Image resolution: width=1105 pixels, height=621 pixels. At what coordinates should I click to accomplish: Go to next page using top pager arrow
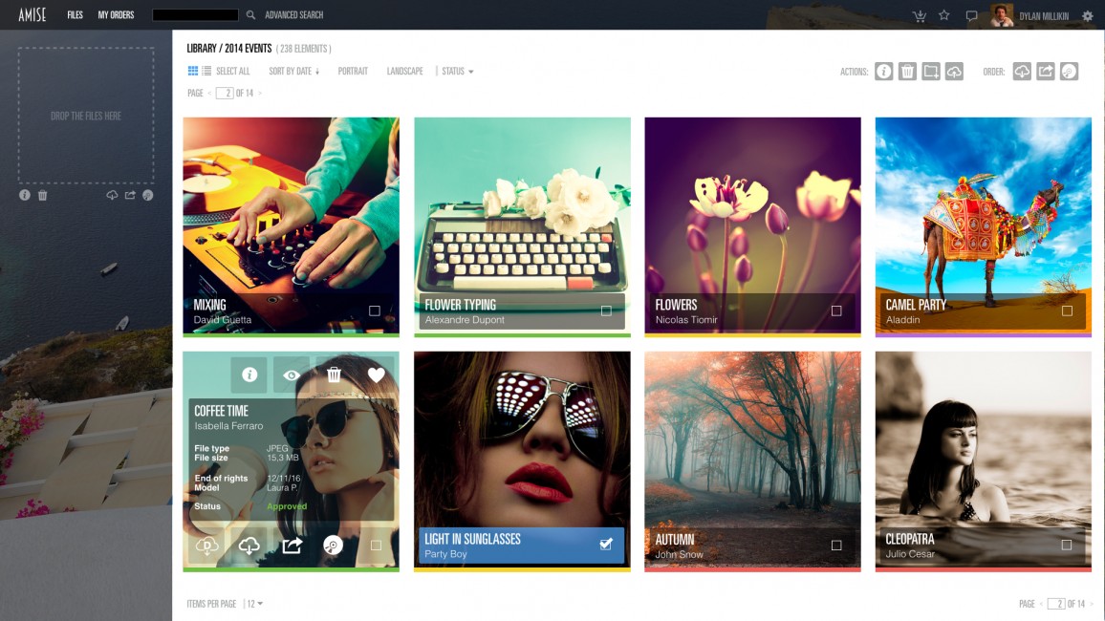(259, 93)
